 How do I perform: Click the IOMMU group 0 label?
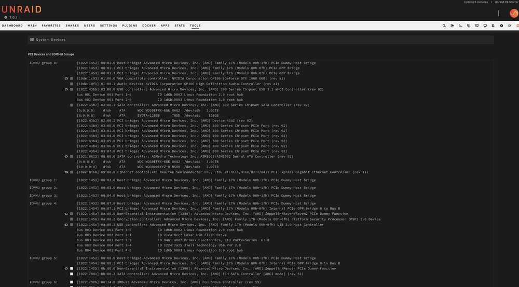44,63
